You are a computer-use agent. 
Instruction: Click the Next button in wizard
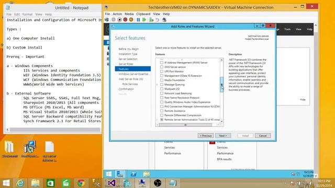click(223, 136)
